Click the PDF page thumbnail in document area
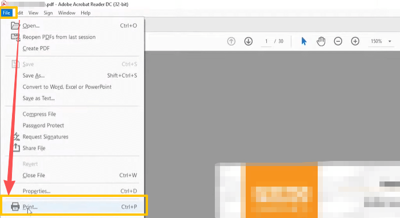Image resolution: width=400 pixels, height=218 pixels. pos(307,190)
